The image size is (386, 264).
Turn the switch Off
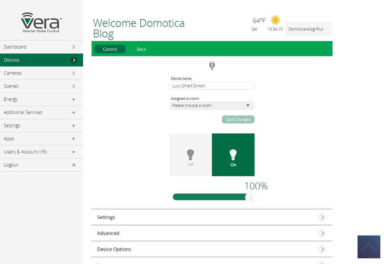coord(190,155)
